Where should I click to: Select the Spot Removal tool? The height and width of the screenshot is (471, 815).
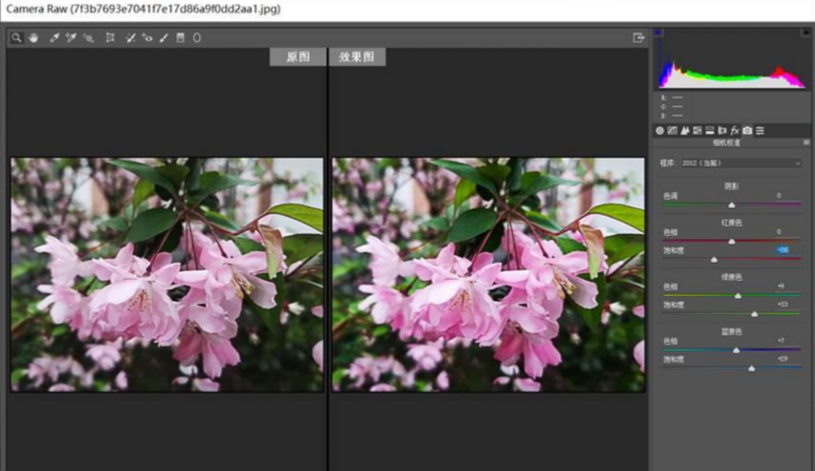[x=130, y=38]
